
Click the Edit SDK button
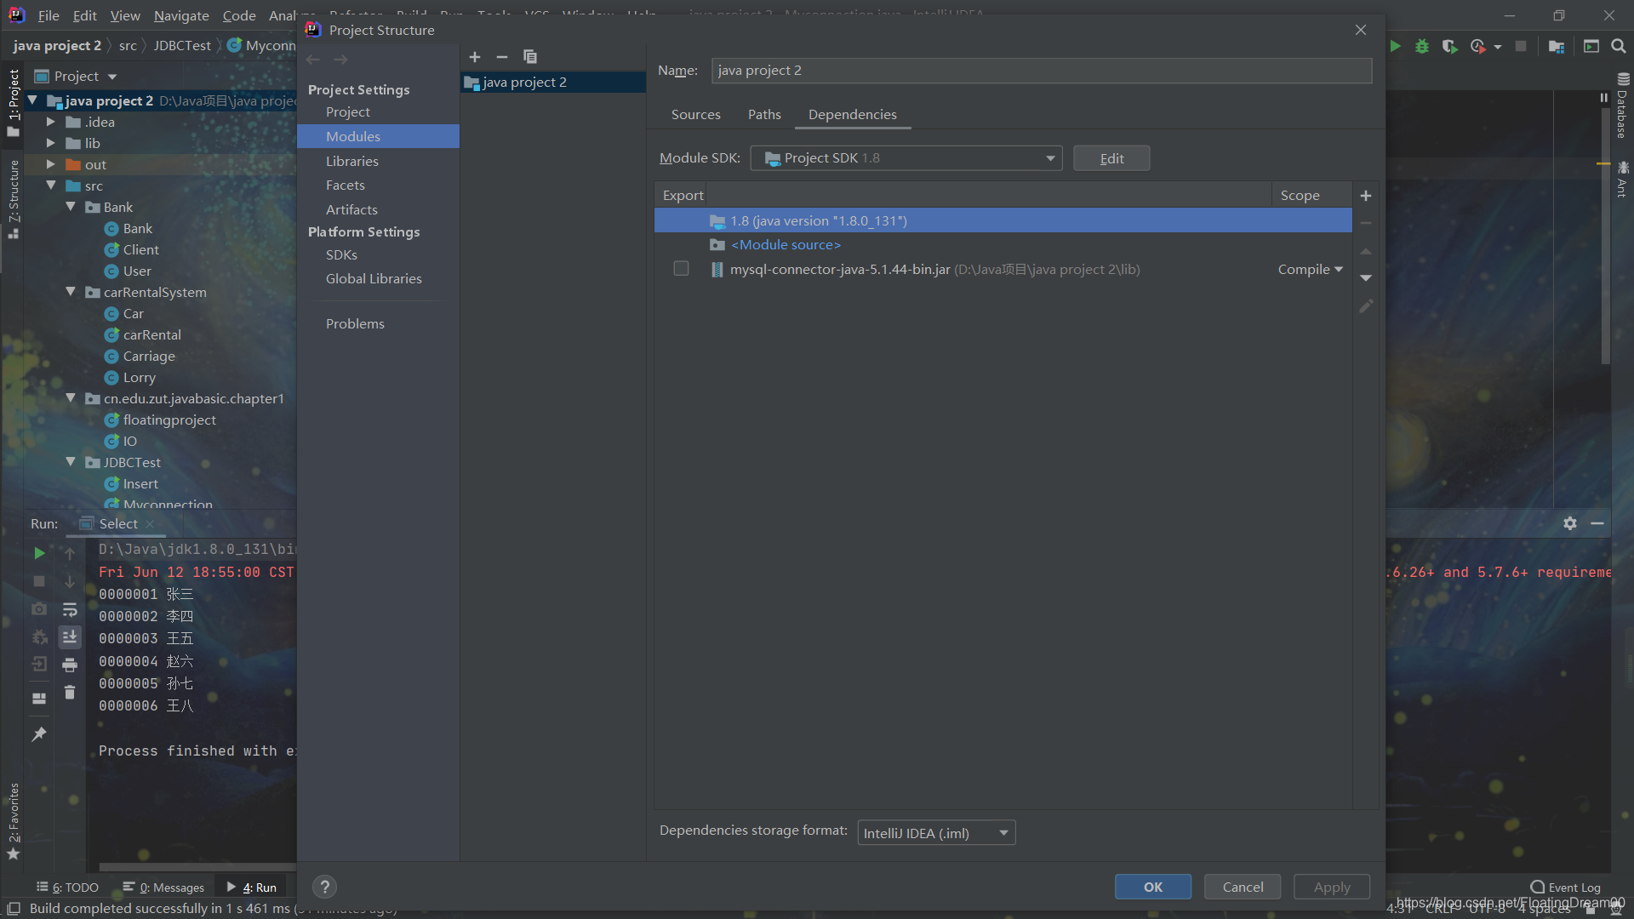(1111, 158)
